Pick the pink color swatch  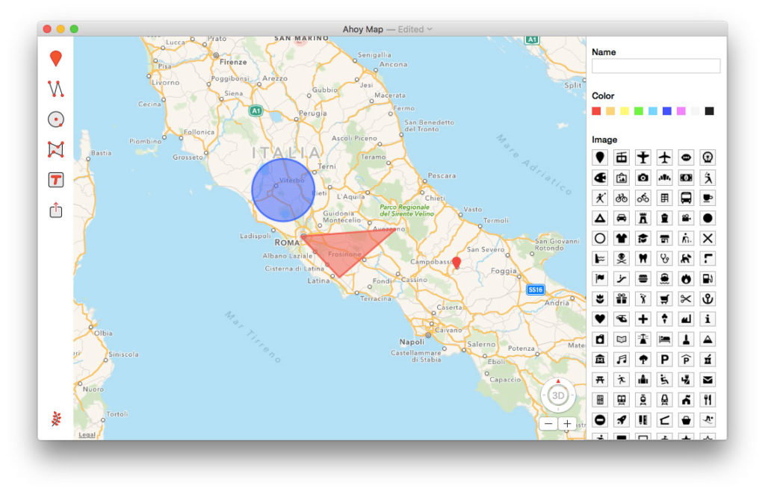click(x=681, y=111)
